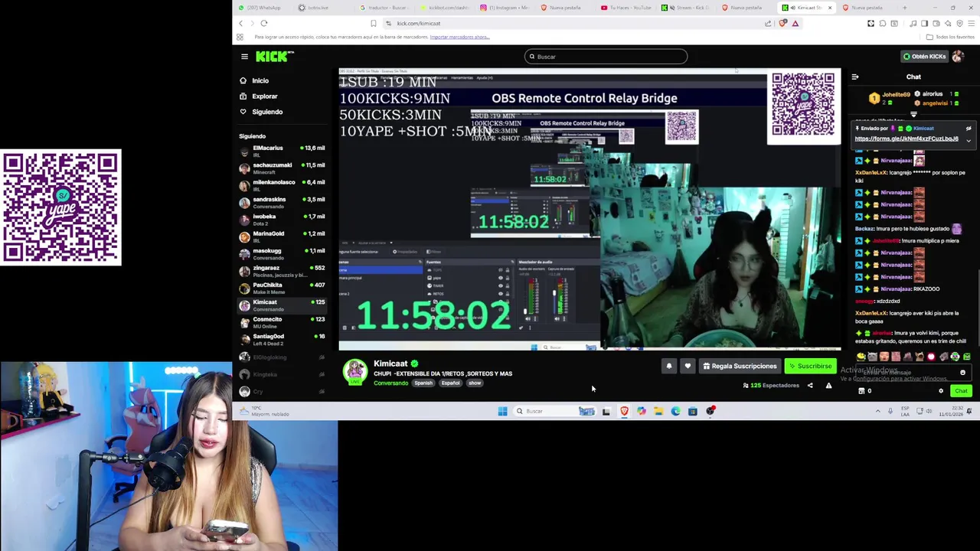Open MarinaGold channel in following list

(282, 236)
